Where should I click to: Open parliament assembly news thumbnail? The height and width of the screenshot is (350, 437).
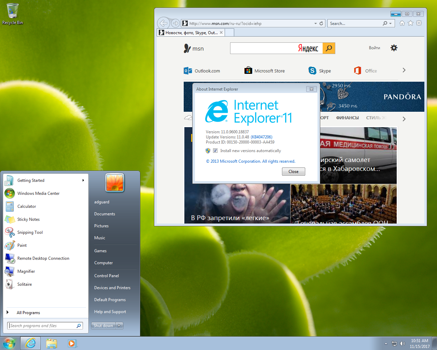[x=343, y=204]
